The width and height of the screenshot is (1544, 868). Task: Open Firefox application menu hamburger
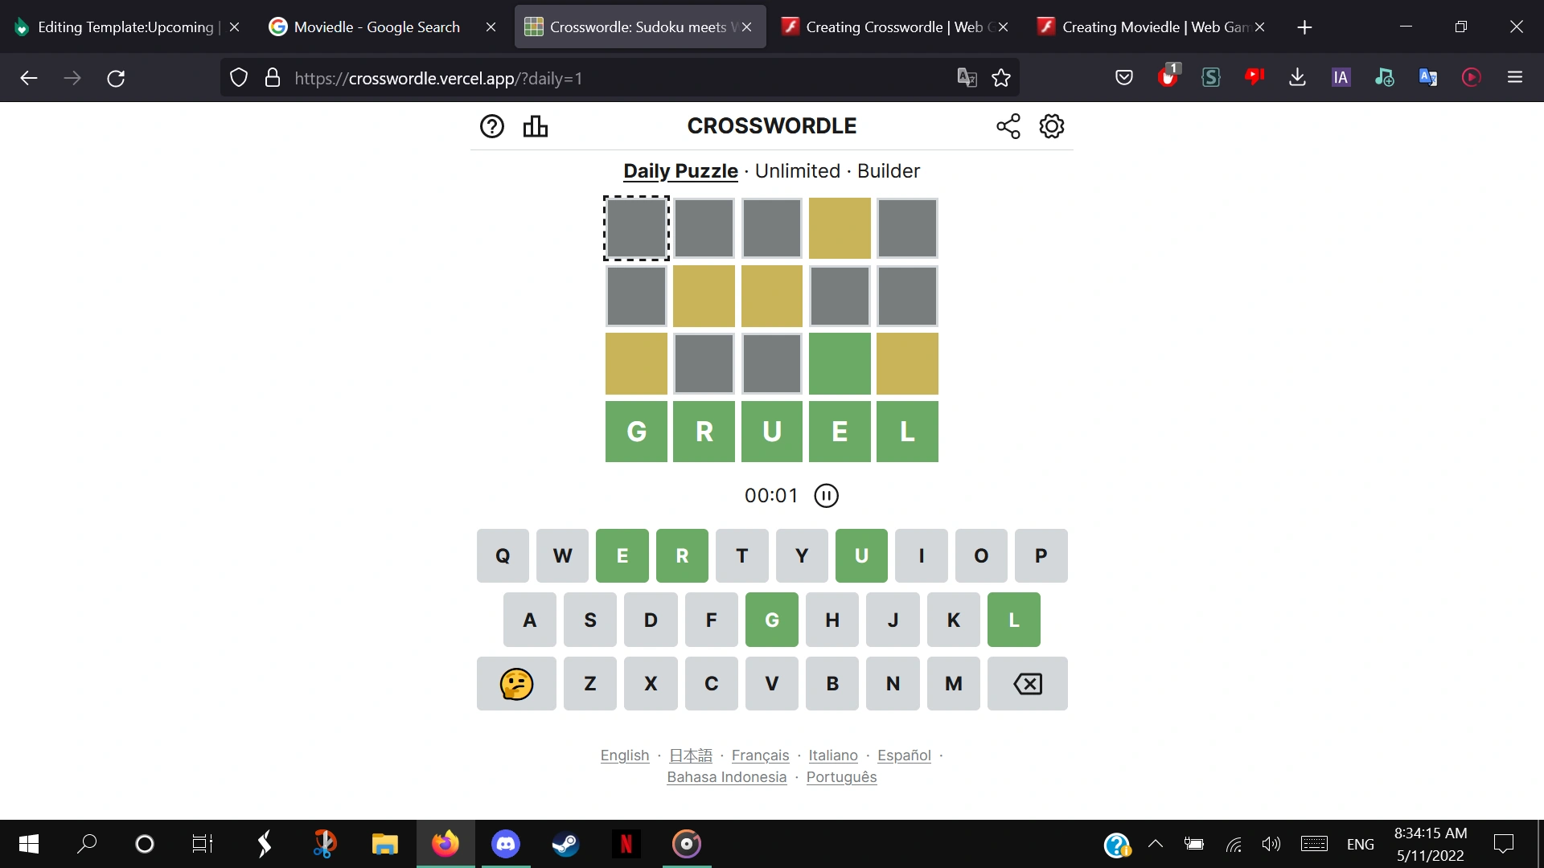(1514, 78)
